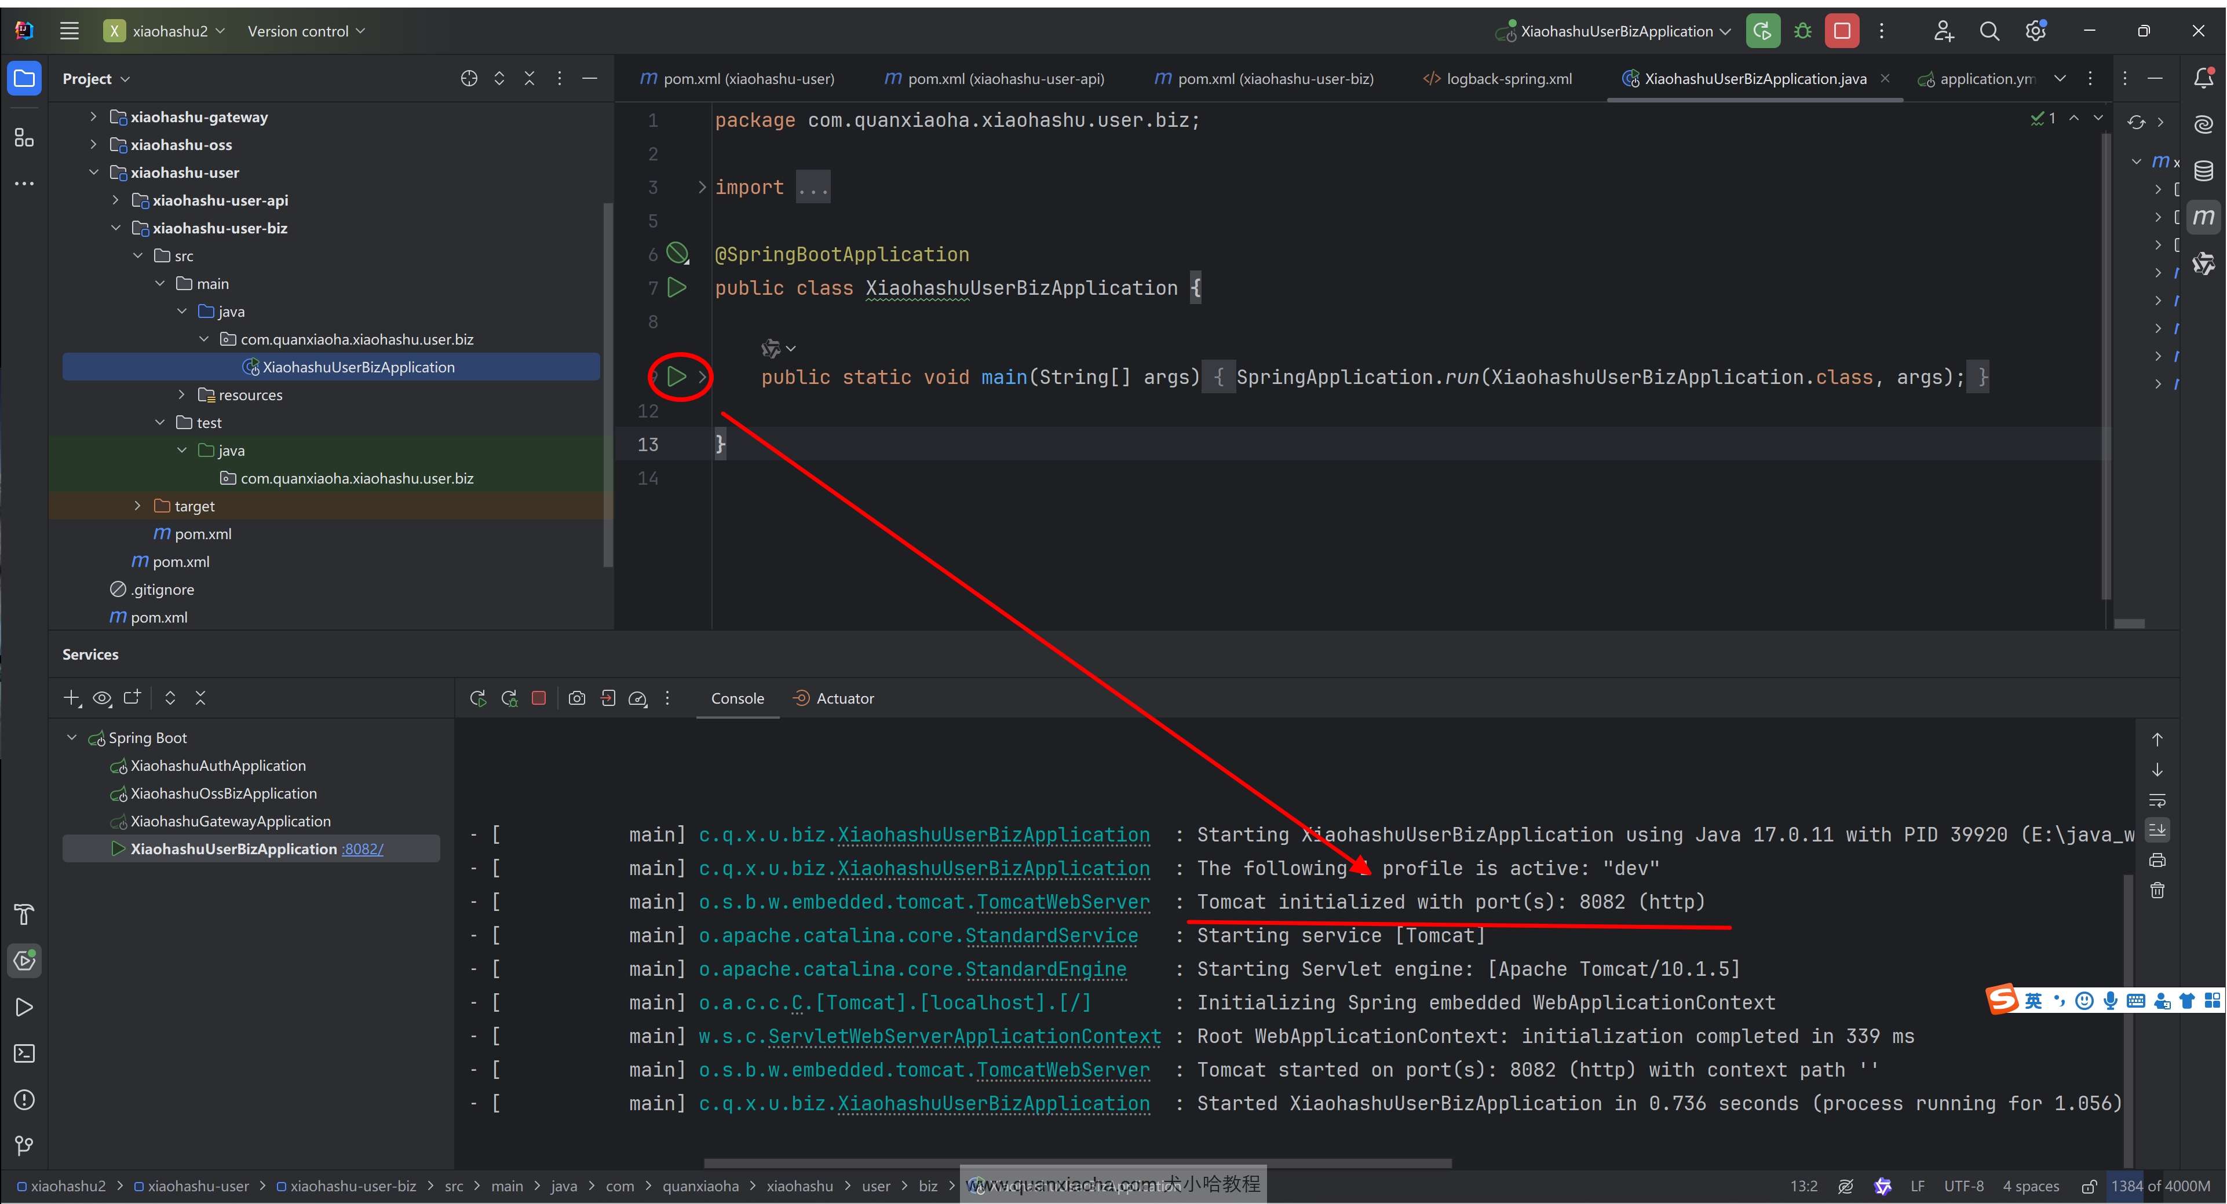
Task: Stop the running XiaohashuUserBizApplication
Action: (x=1841, y=31)
